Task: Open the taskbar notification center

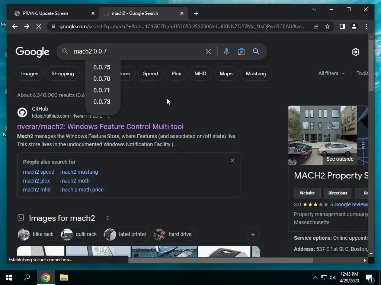Action: (369, 278)
